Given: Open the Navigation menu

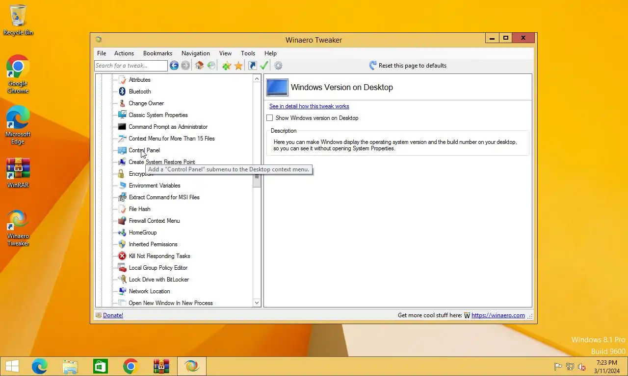Looking at the screenshot, I should click(x=196, y=53).
